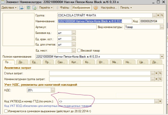
Task: Open selection for Ед. хран. ост. field
Action: point(74,39)
